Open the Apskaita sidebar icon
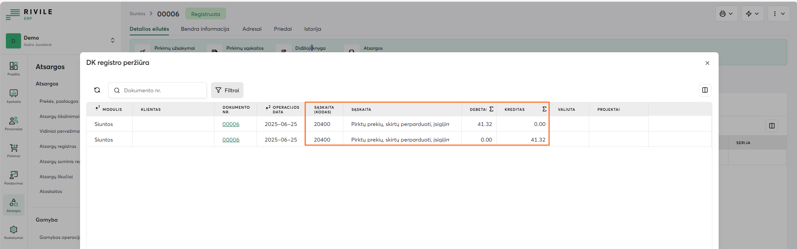 [x=13, y=96]
